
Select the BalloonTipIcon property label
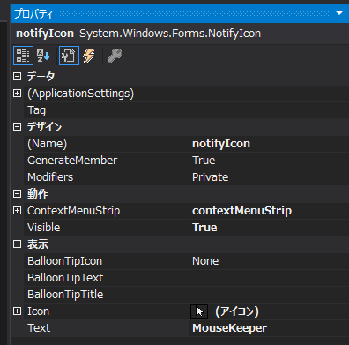click(x=64, y=261)
